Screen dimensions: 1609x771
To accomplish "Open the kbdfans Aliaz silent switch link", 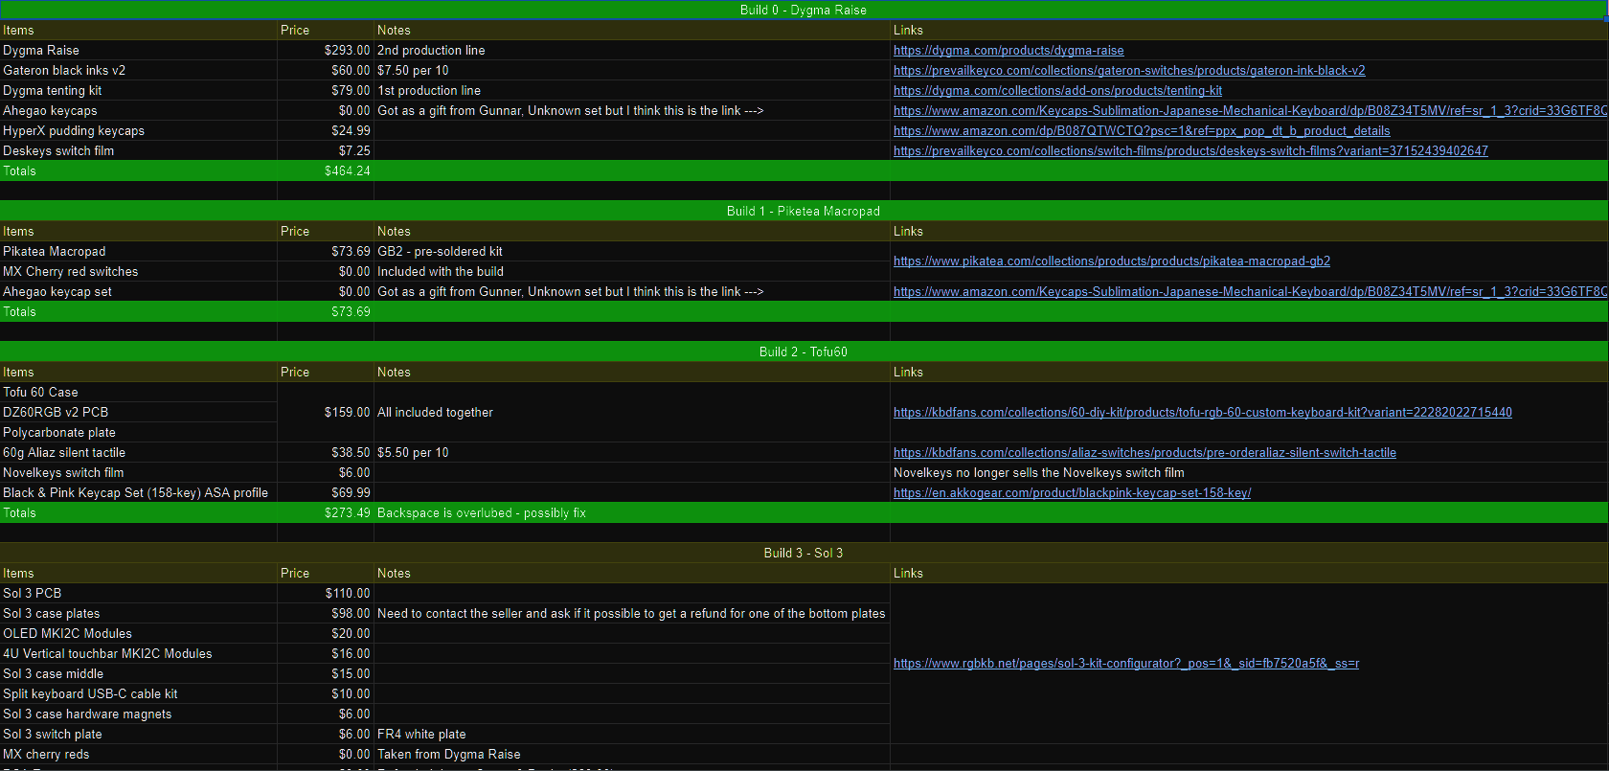I will (x=1144, y=453).
